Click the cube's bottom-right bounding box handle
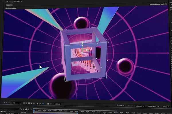The width and height of the screenshot is (172, 114). point(106,78)
